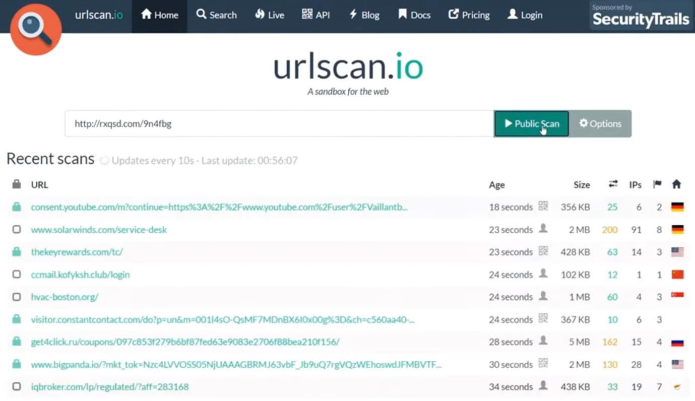Click the insecure icon for solarwinds row
695x401 pixels.
point(17,230)
